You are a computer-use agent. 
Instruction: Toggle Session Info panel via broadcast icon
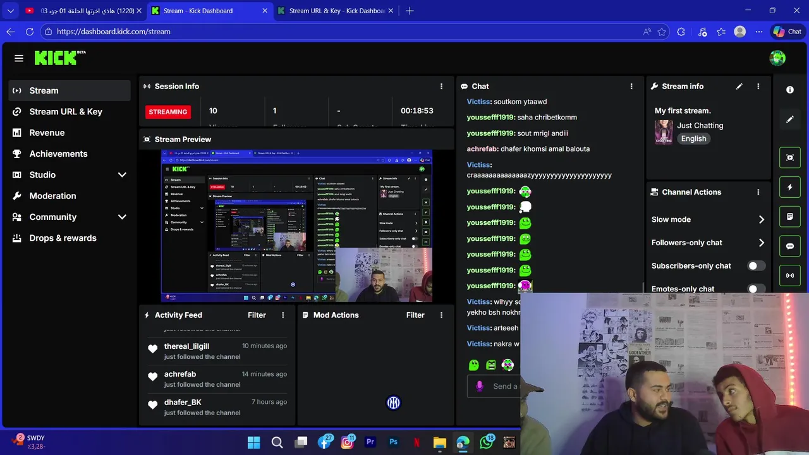click(x=790, y=276)
